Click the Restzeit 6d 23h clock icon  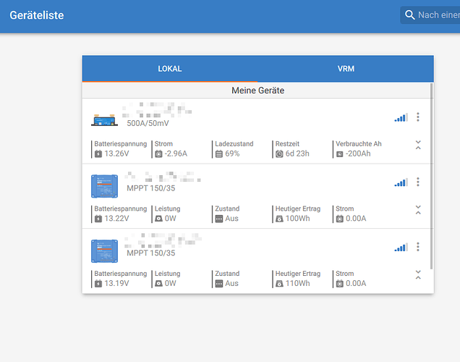tap(279, 153)
